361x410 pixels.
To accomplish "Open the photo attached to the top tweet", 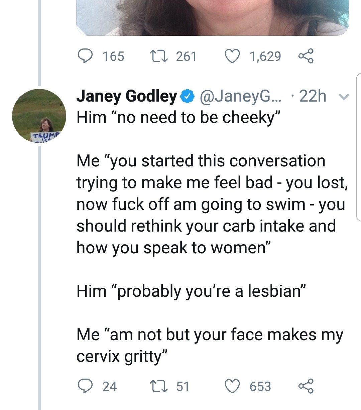I will 213,17.
